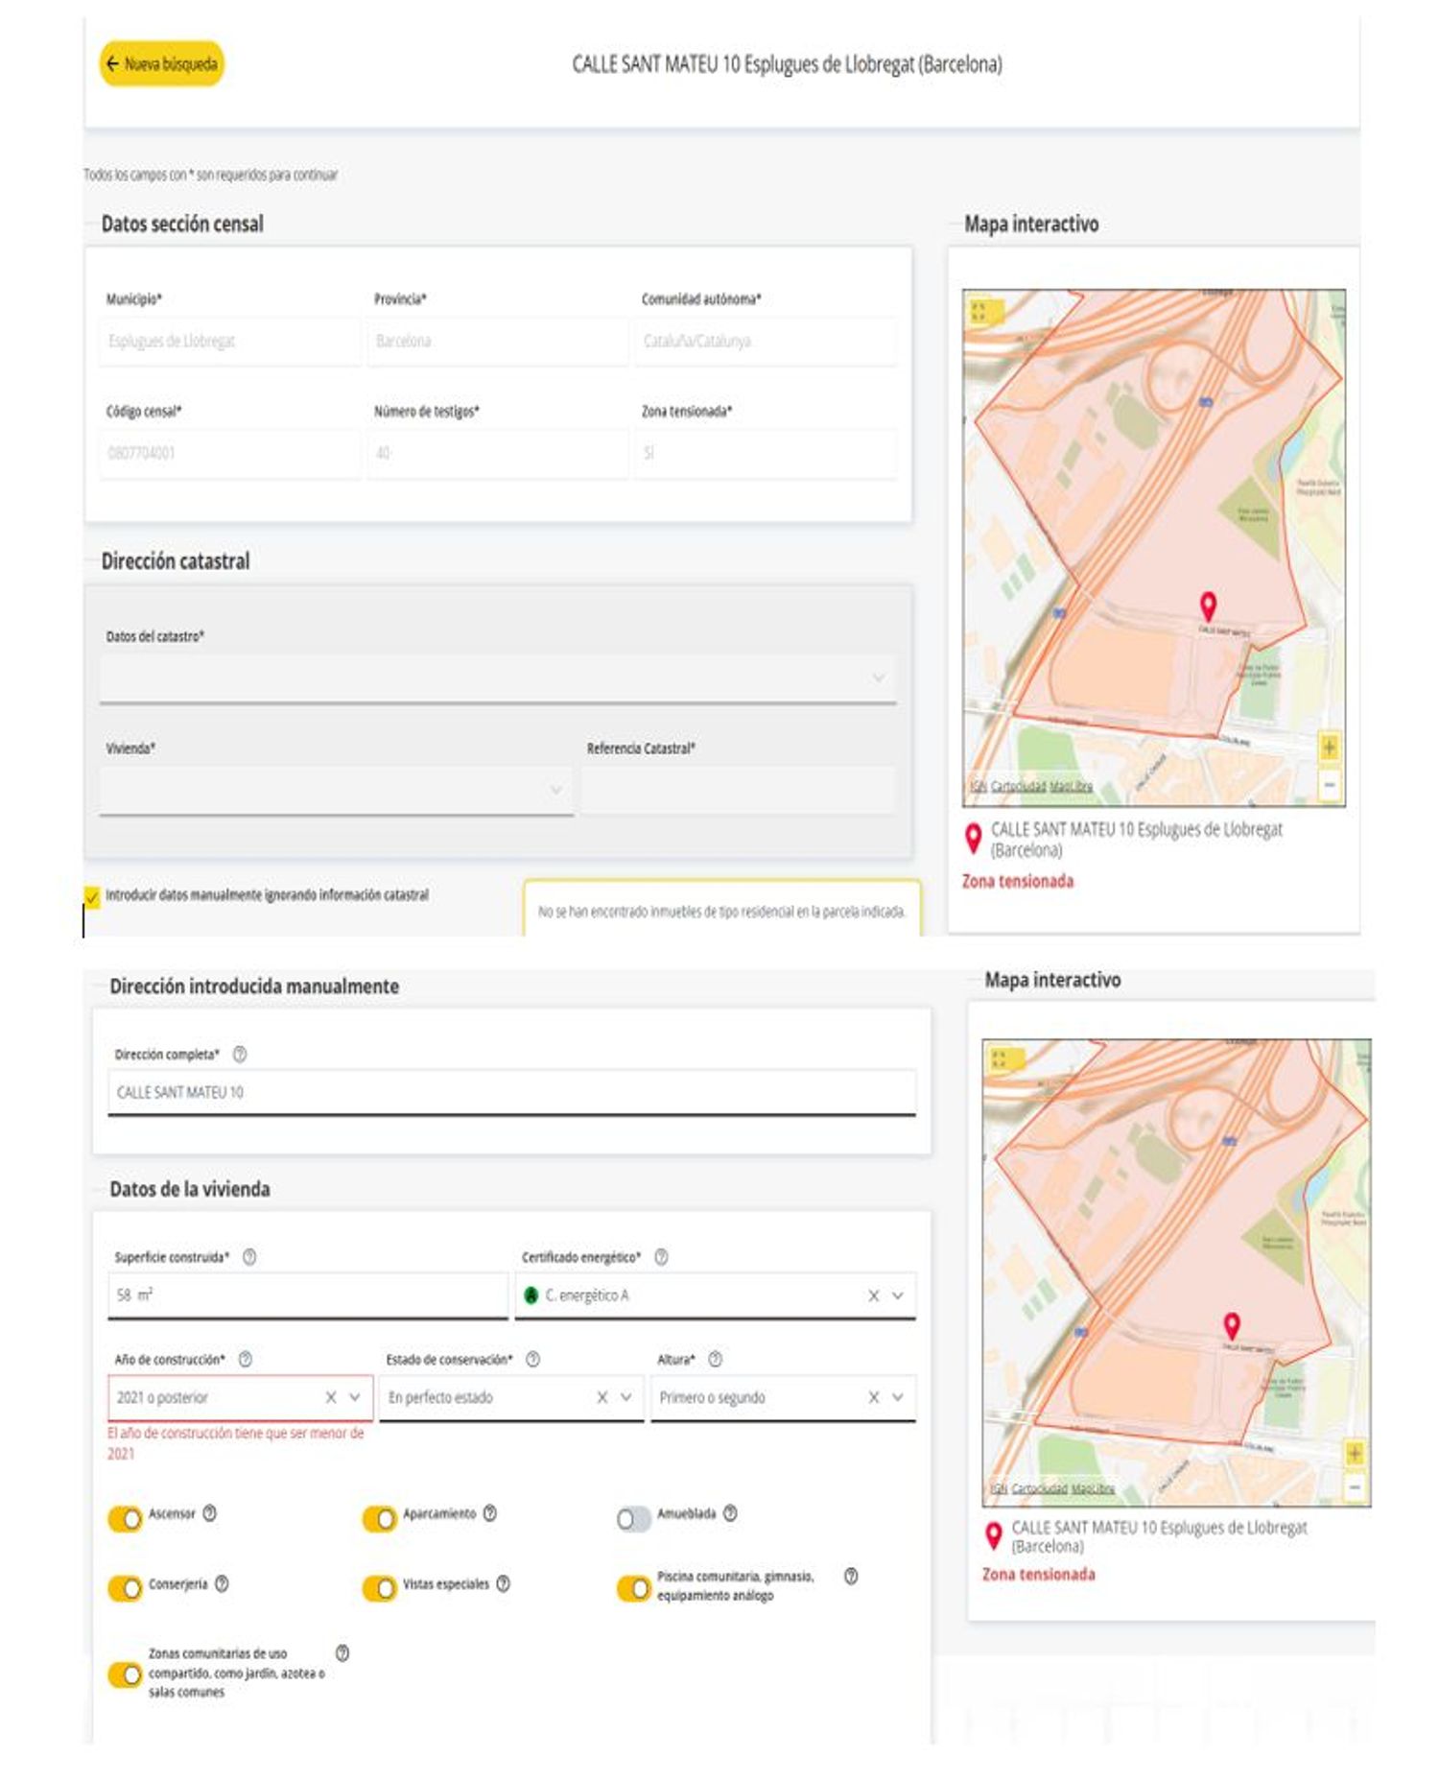Zoom in on the lower interactive map

[x=1354, y=1453]
